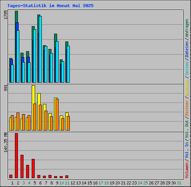Click the red volume bar for day 3
Viewport: 191px width, 187px height.
point(22,166)
